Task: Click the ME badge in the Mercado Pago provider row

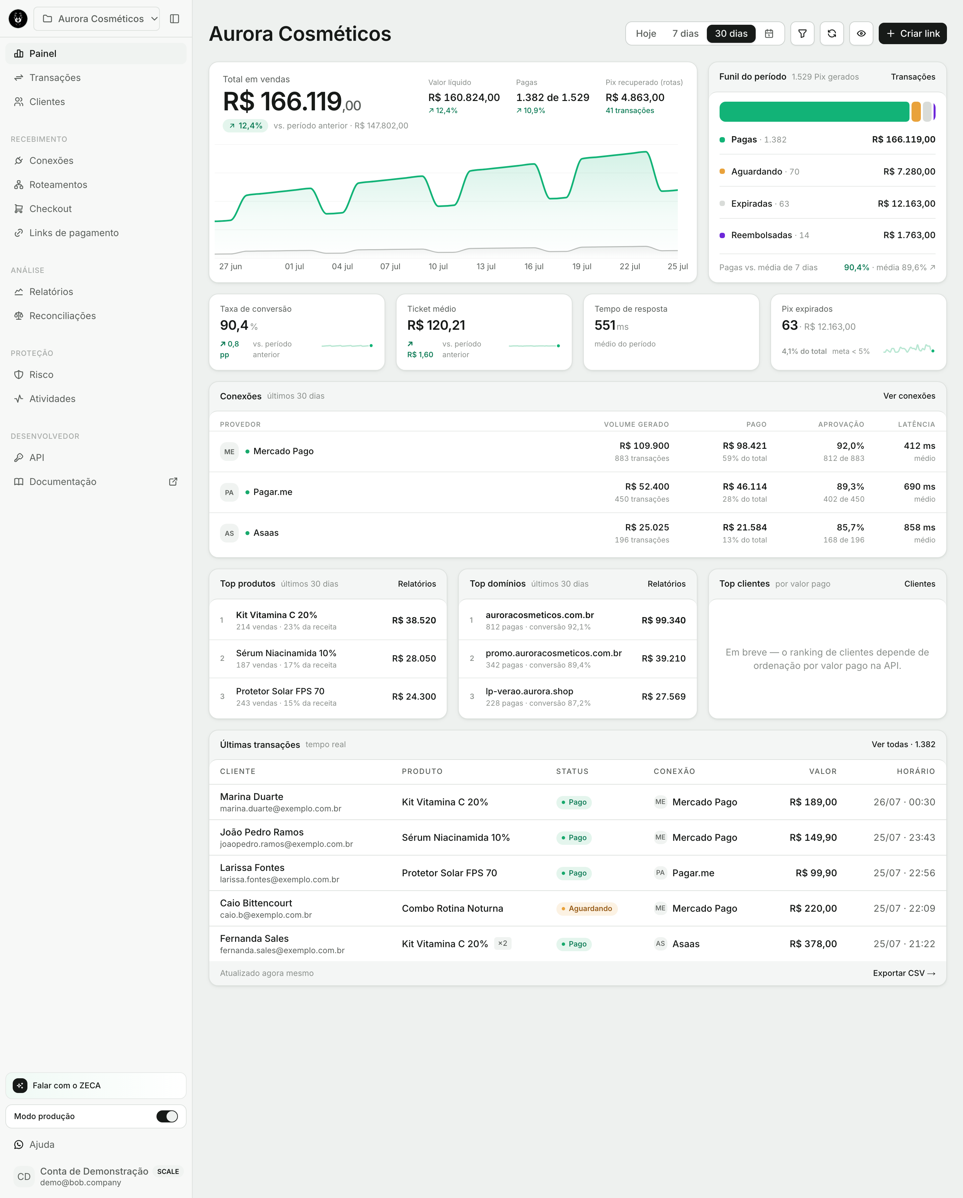Action: click(x=229, y=452)
